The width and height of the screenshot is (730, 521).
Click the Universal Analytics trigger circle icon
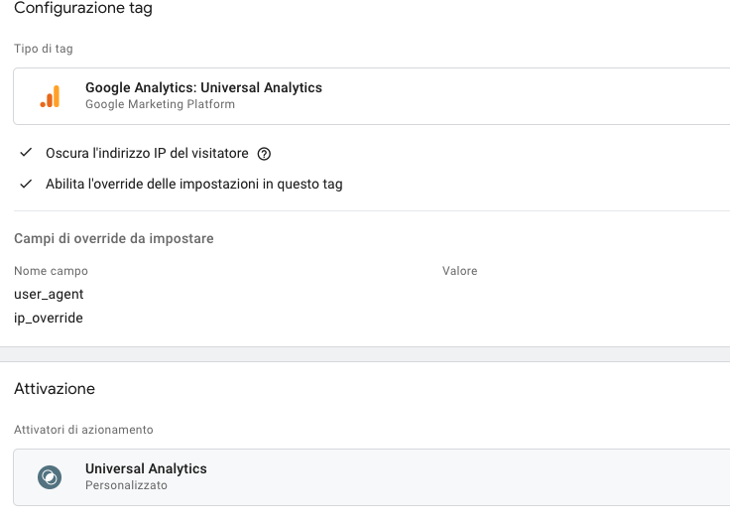click(x=50, y=477)
